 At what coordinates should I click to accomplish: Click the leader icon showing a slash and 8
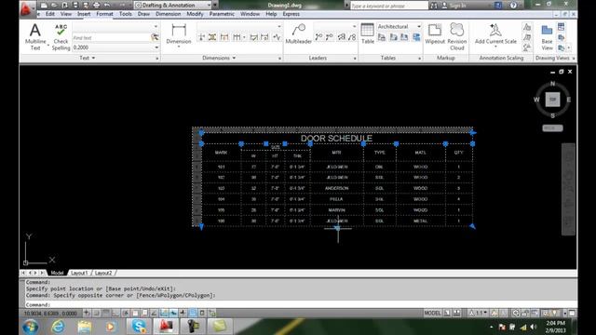tap(352, 37)
